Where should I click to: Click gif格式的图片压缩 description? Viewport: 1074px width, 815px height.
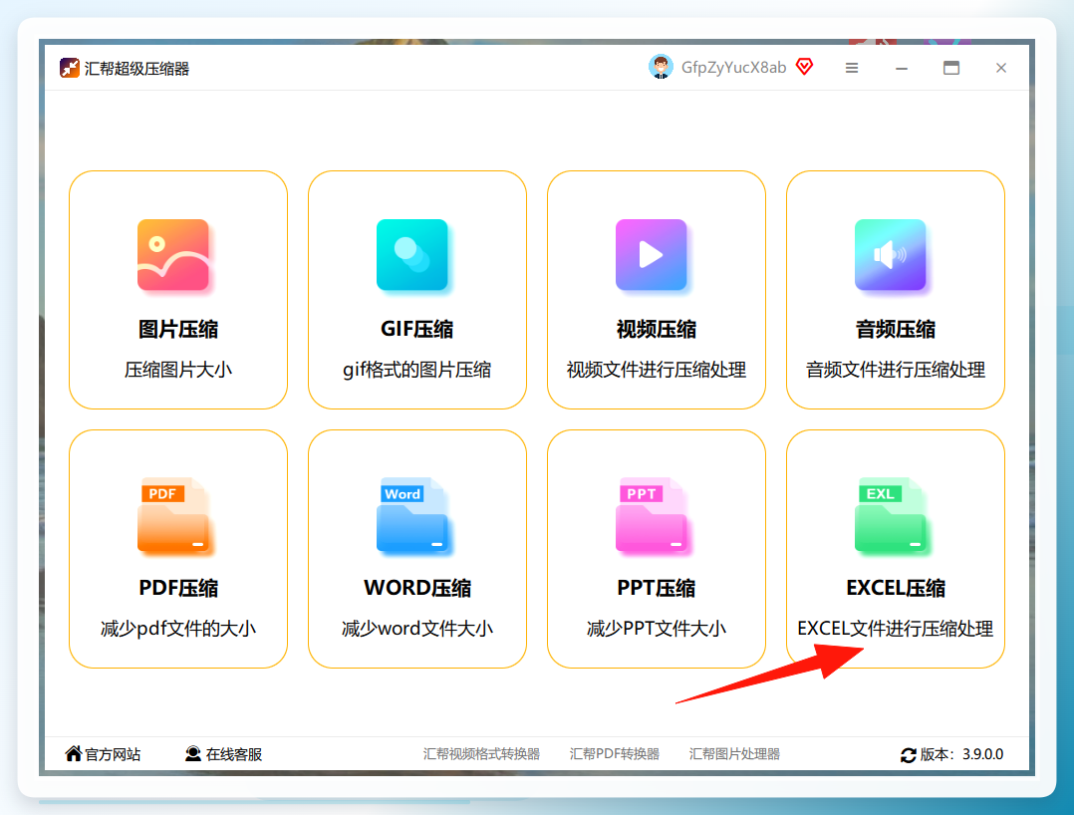point(417,370)
